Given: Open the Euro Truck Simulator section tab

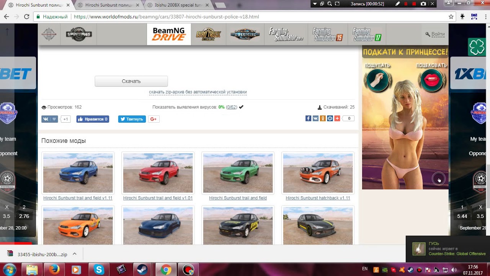Looking at the screenshot, I should (x=208, y=34).
